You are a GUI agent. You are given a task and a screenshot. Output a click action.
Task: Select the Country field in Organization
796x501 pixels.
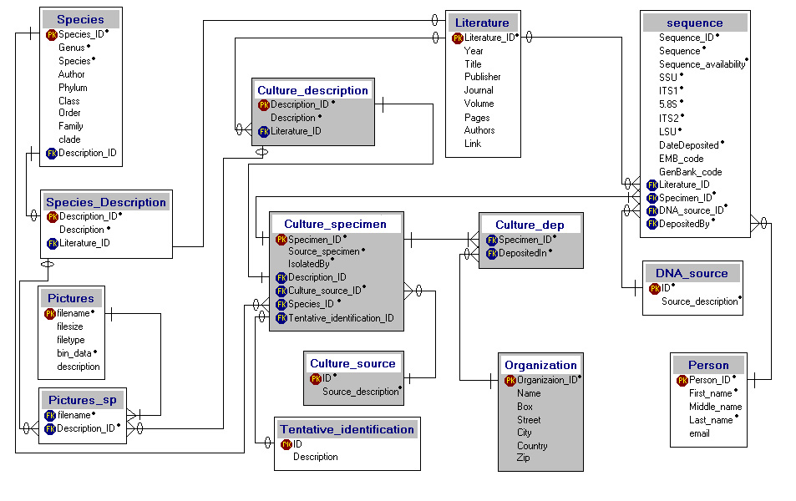[533, 446]
